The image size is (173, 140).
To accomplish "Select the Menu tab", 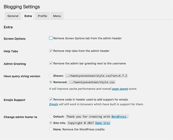I will coord(57,16).
